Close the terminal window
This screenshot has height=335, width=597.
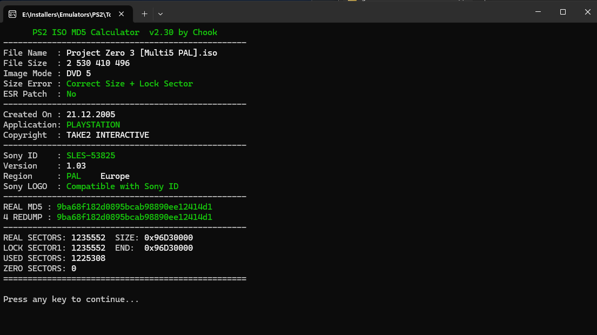[x=587, y=12]
